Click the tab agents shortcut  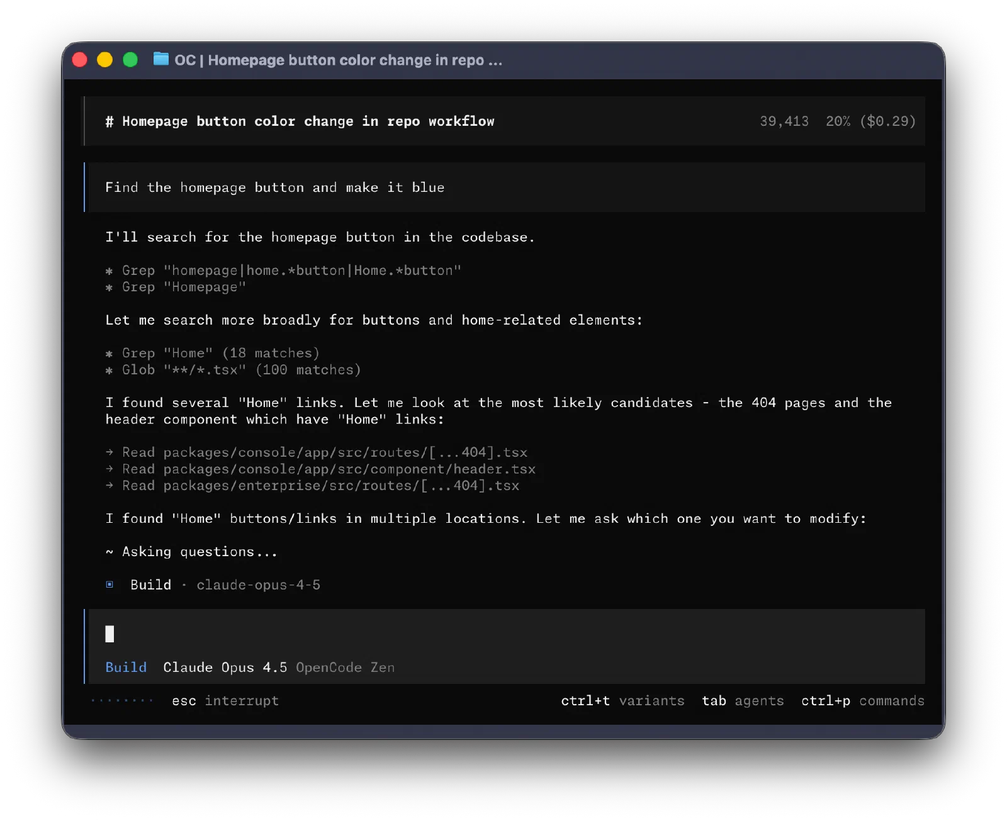[743, 700]
